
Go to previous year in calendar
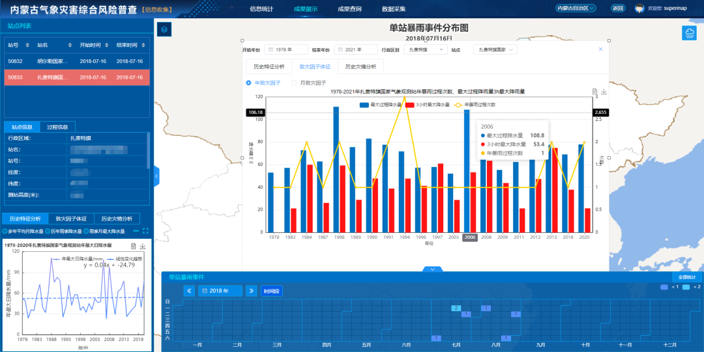(x=189, y=291)
